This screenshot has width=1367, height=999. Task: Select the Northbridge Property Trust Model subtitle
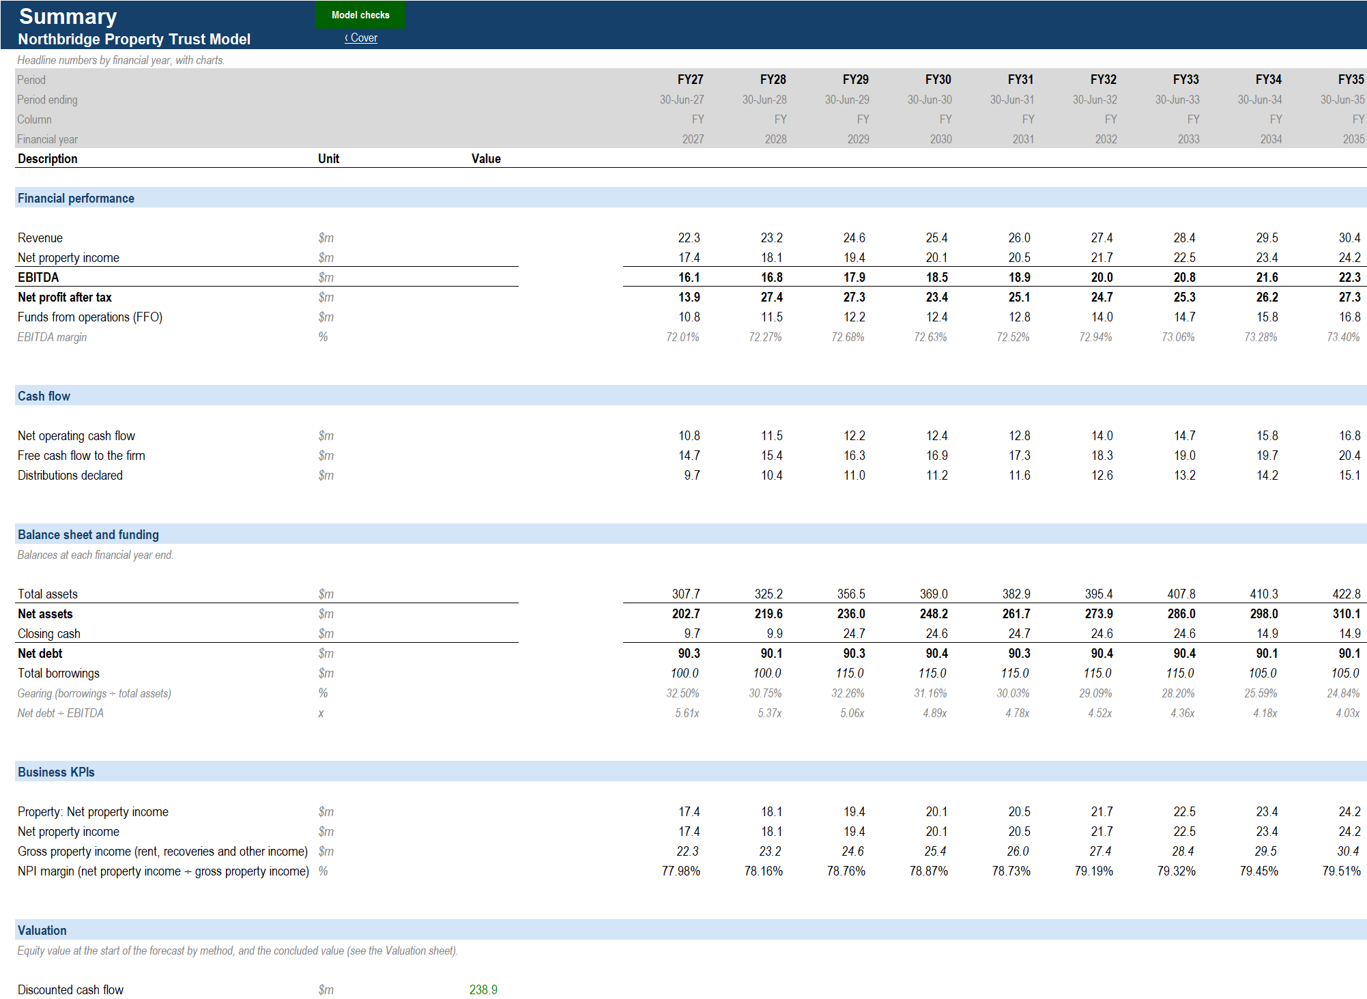[134, 40]
